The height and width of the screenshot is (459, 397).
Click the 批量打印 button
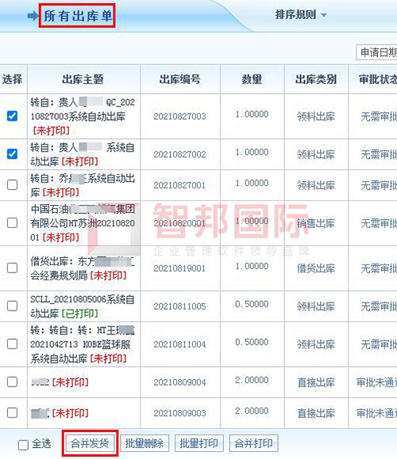pos(199,443)
